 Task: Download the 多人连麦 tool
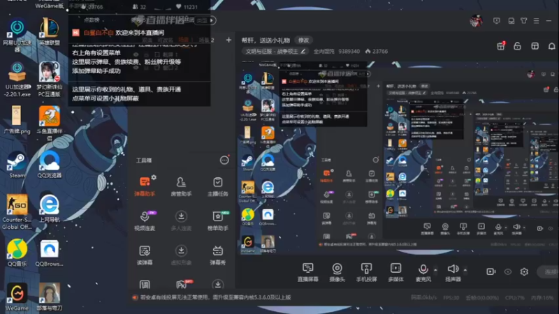[181, 220]
